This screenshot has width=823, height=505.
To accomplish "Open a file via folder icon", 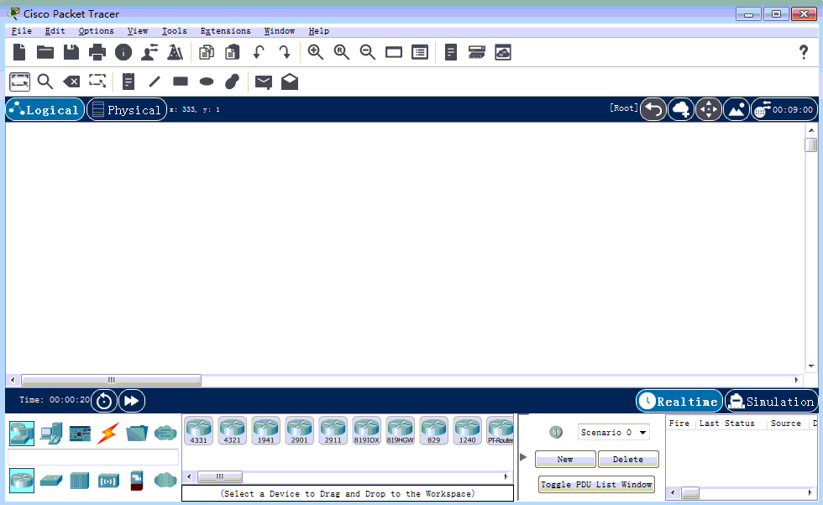I will tap(45, 52).
